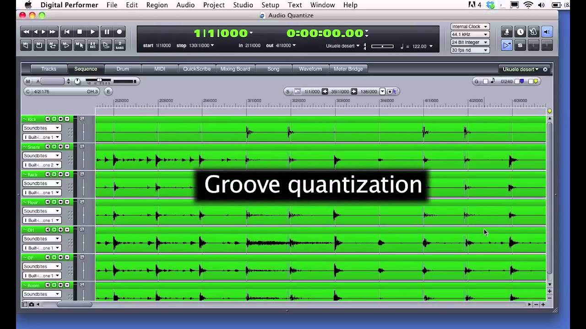Click the Fast Forward transport button
The height and width of the screenshot is (329, 586).
[52, 32]
